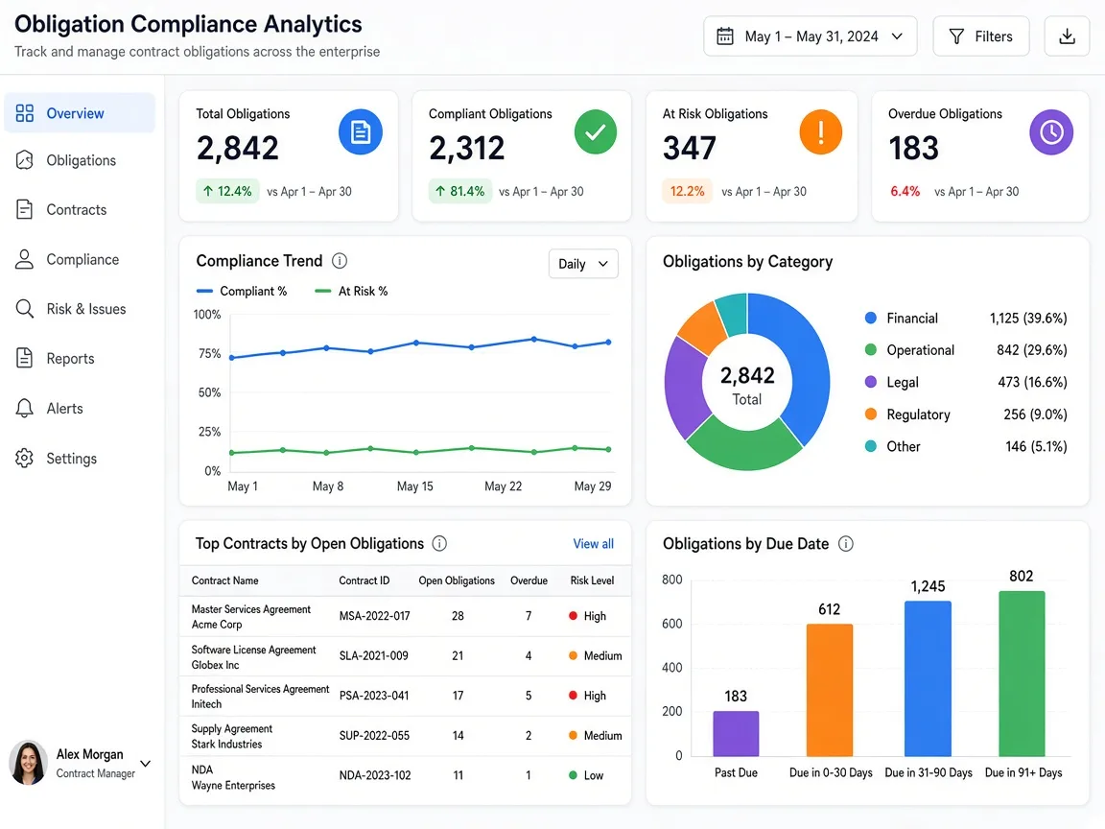Screen dimensions: 1105x829
Task: Click the Legal purple legend swatch
Action: coord(871,382)
